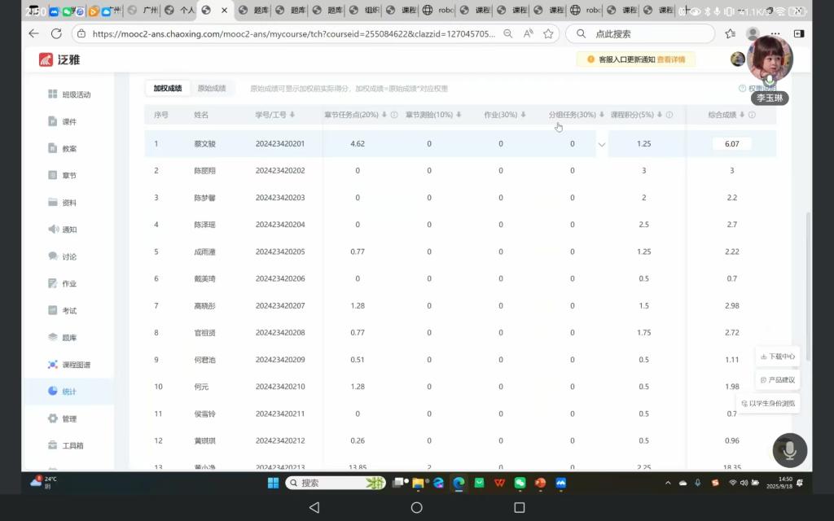Click the 以学生身份浏览 button
This screenshot has width=834, height=521.
[768, 403]
